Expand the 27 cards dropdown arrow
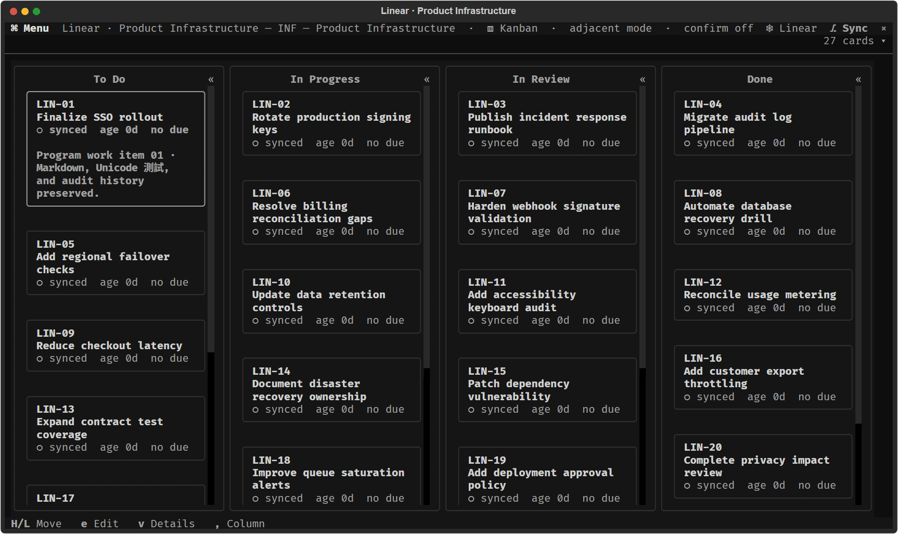Image resolution: width=898 pixels, height=534 pixels. 883,41
